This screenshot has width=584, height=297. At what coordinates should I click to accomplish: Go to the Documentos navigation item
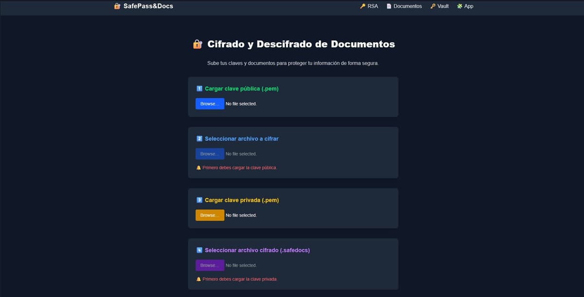407,6
